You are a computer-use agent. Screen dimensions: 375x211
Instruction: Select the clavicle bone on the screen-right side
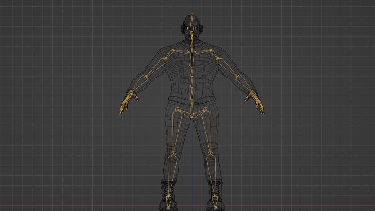203,51
